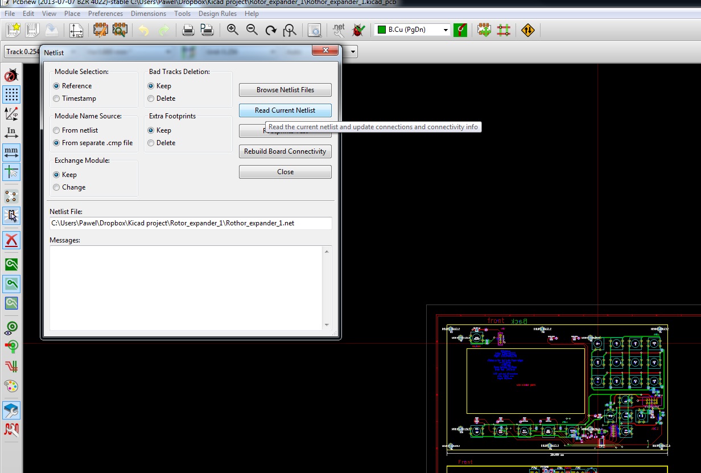Select From netlist as module name source

point(56,130)
